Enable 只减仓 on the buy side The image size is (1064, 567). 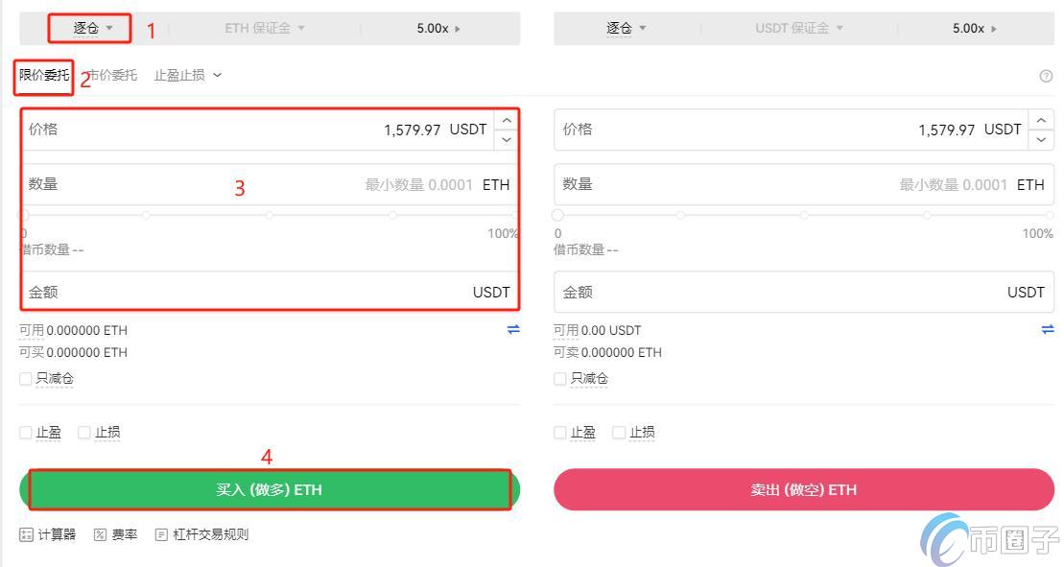click(25, 378)
